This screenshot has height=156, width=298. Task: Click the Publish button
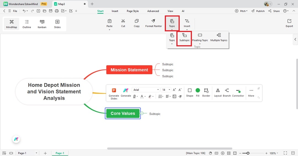coord(258,11)
